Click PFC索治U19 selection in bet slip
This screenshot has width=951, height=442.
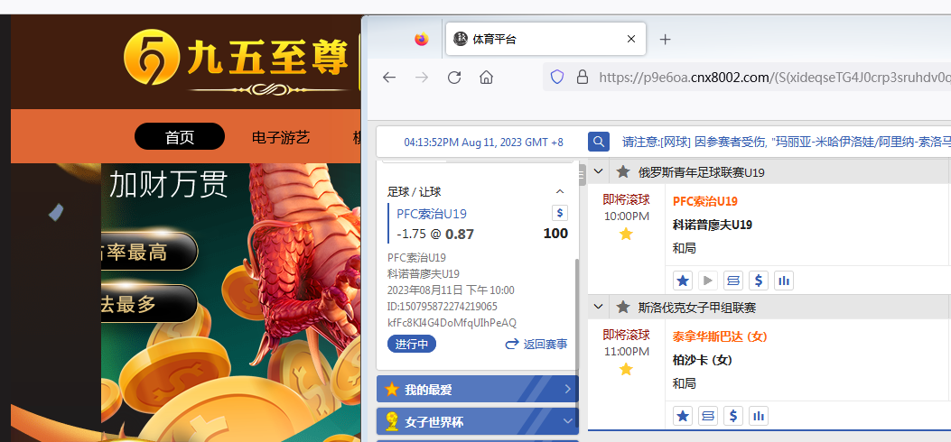tap(432, 214)
